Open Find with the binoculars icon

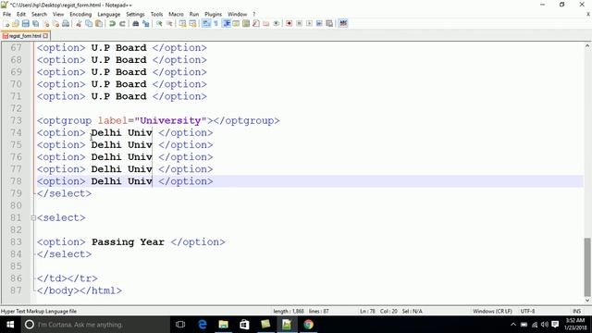click(x=136, y=23)
